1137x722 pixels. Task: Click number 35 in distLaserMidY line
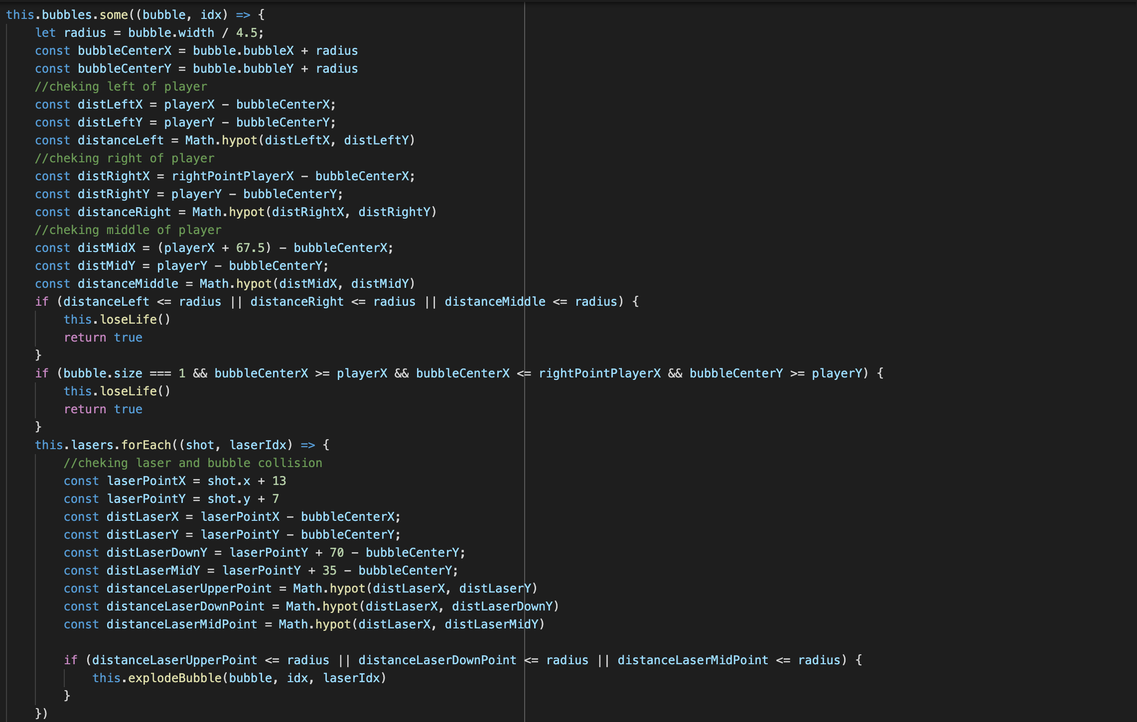[x=329, y=571]
